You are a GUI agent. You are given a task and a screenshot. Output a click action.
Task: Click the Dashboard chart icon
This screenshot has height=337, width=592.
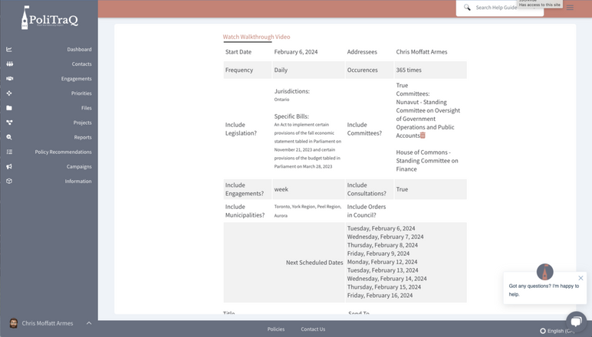click(9, 49)
